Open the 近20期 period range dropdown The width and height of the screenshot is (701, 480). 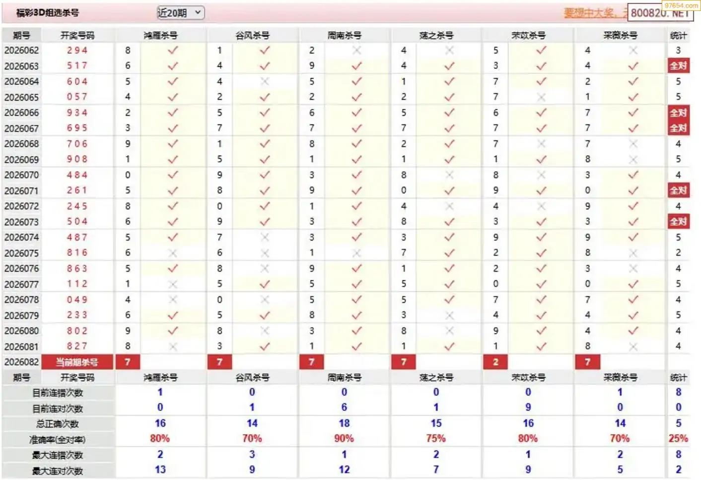click(180, 13)
